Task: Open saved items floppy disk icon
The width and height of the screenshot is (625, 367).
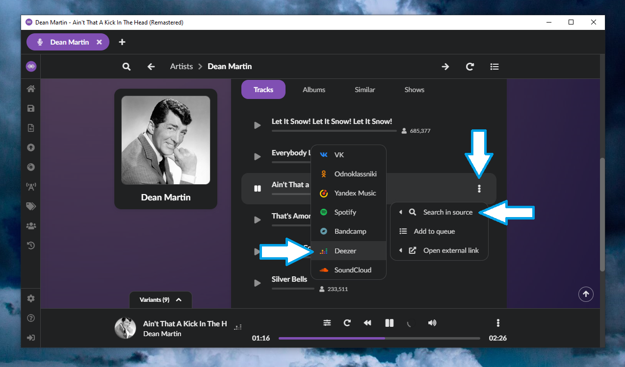Action: 31,108
